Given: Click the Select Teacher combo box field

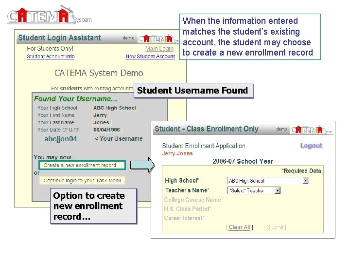Looking at the screenshot, I should pyautogui.click(x=254, y=190).
